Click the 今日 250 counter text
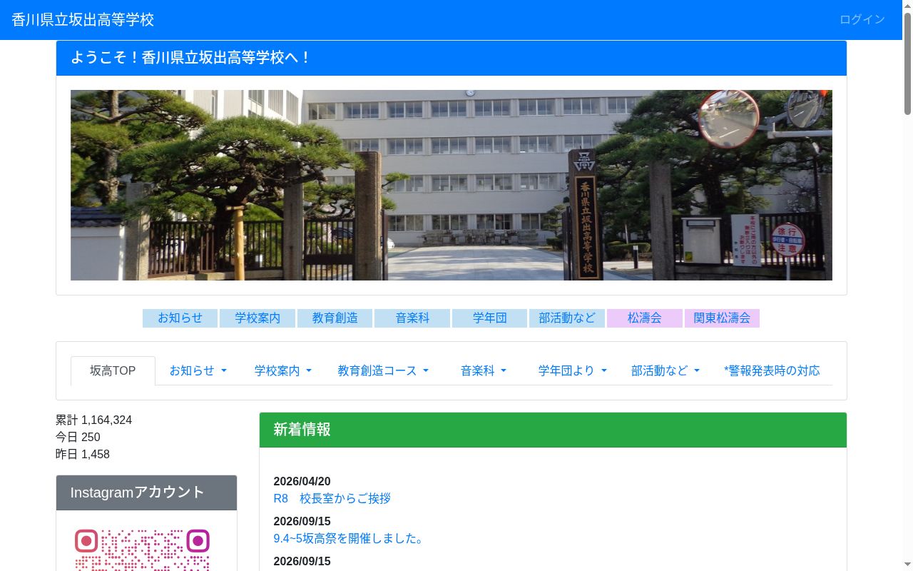913x571 pixels. point(78,437)
